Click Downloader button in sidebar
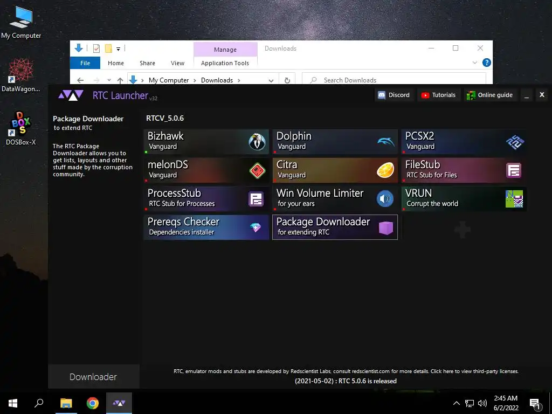The width and height of the screenshot is (552, 414). 93,377
